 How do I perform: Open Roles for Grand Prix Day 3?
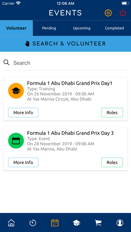click(112, 162)
